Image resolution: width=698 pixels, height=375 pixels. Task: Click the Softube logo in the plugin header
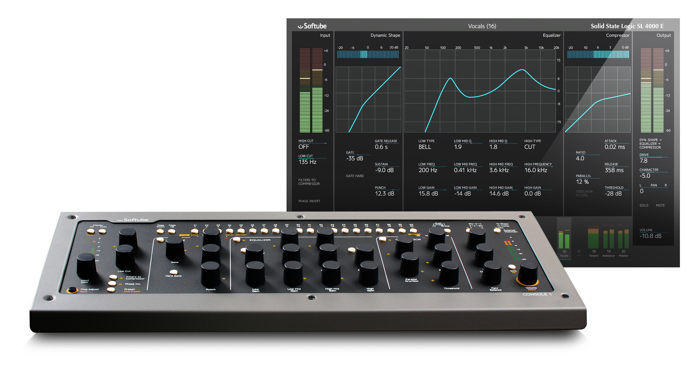click(312, 26)
